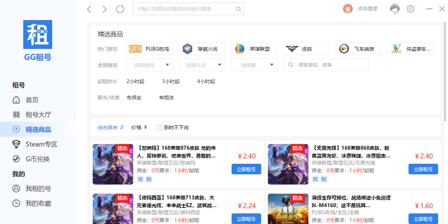The height and width of the screenshot is (224, 448).
Task: Open the 无畏先锋 account thumbnail
Action: click(288, 164)
